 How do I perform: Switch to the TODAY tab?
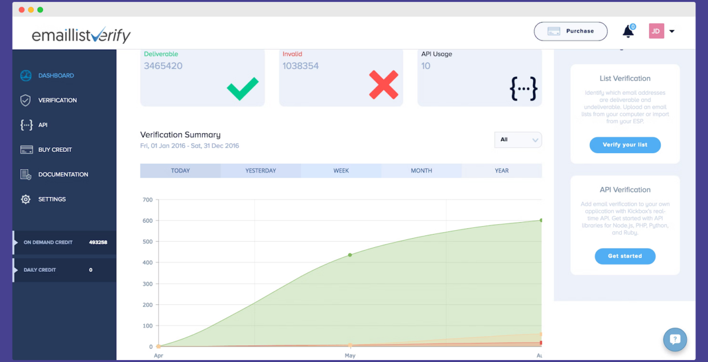[x=180, y=171]
